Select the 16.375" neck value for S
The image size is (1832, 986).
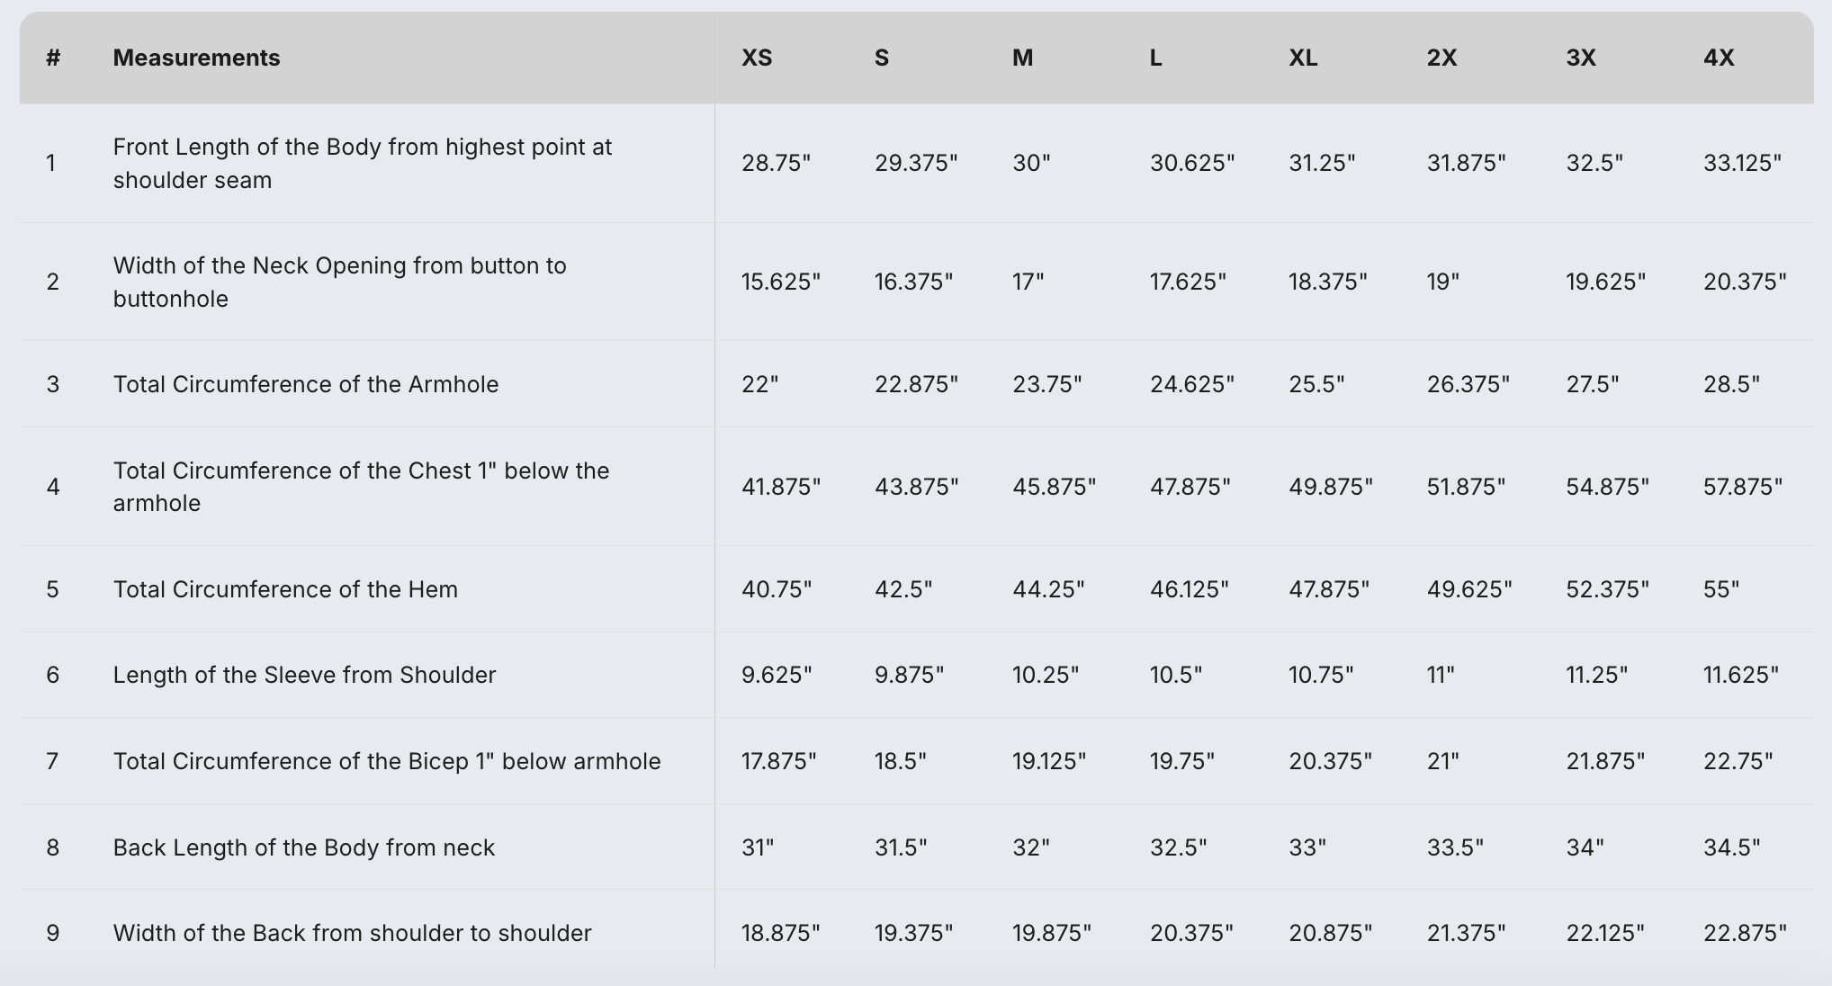pyautogui.click(x=913, y=282)
